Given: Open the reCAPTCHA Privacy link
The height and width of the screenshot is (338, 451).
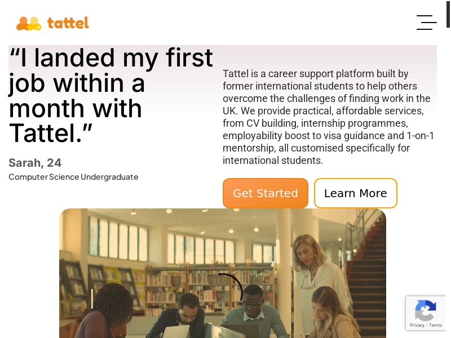Looking at the screenshot, I should [x=417, y=325].
